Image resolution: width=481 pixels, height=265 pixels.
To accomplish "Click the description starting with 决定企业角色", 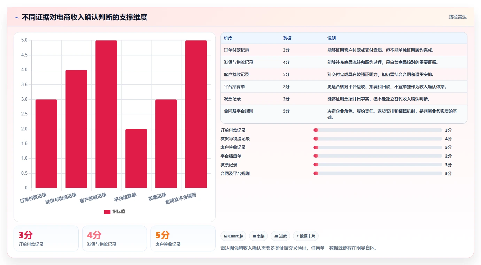I will click(393, 114).
